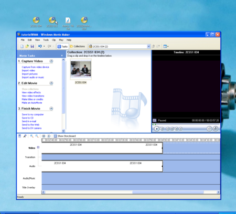Screen dimensions: 236x214
Task: Collapse the Edit Movie section
Action: tap(51, 83)
